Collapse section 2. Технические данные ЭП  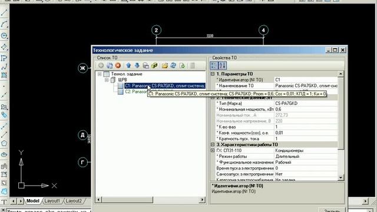(213, 98)
